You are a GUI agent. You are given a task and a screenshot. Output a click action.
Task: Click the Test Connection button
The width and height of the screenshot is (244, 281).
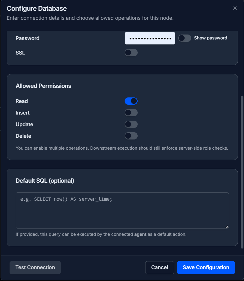[35, 267]
